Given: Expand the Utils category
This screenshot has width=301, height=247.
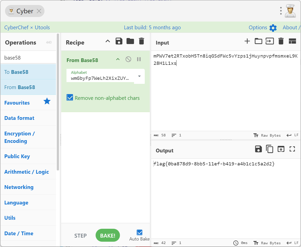Looking at the screenshot, I should coord(28,218).
